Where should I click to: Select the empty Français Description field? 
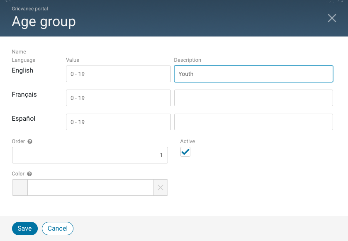click(x=253, y=98)
